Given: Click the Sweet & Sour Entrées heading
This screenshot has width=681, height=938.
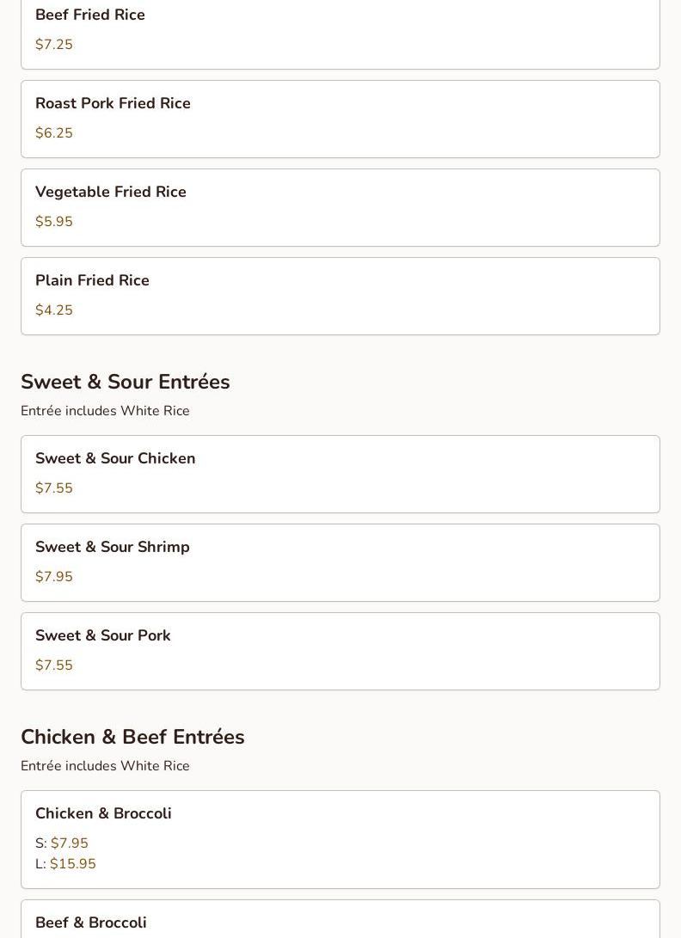Looking at the screenshot, I should (125, 382).
